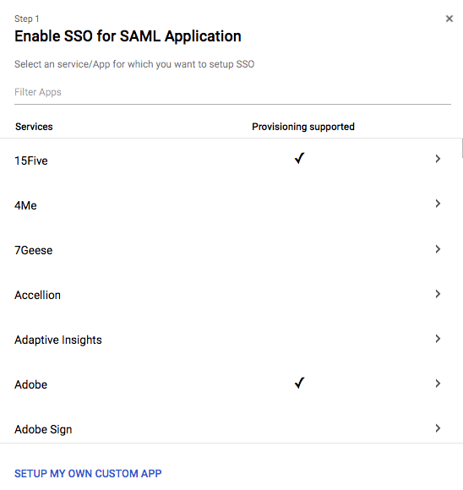463x490 pixels.
Task: Open 15Five via its right chevron
Action: 438,159
